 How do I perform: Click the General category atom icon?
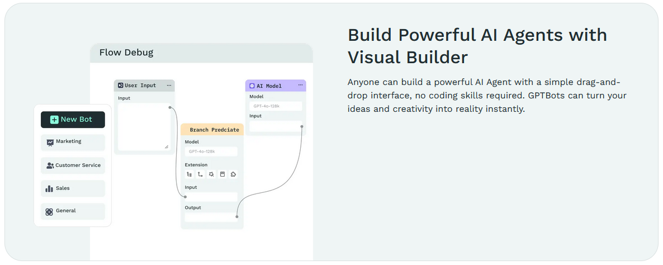pos(49,212)
